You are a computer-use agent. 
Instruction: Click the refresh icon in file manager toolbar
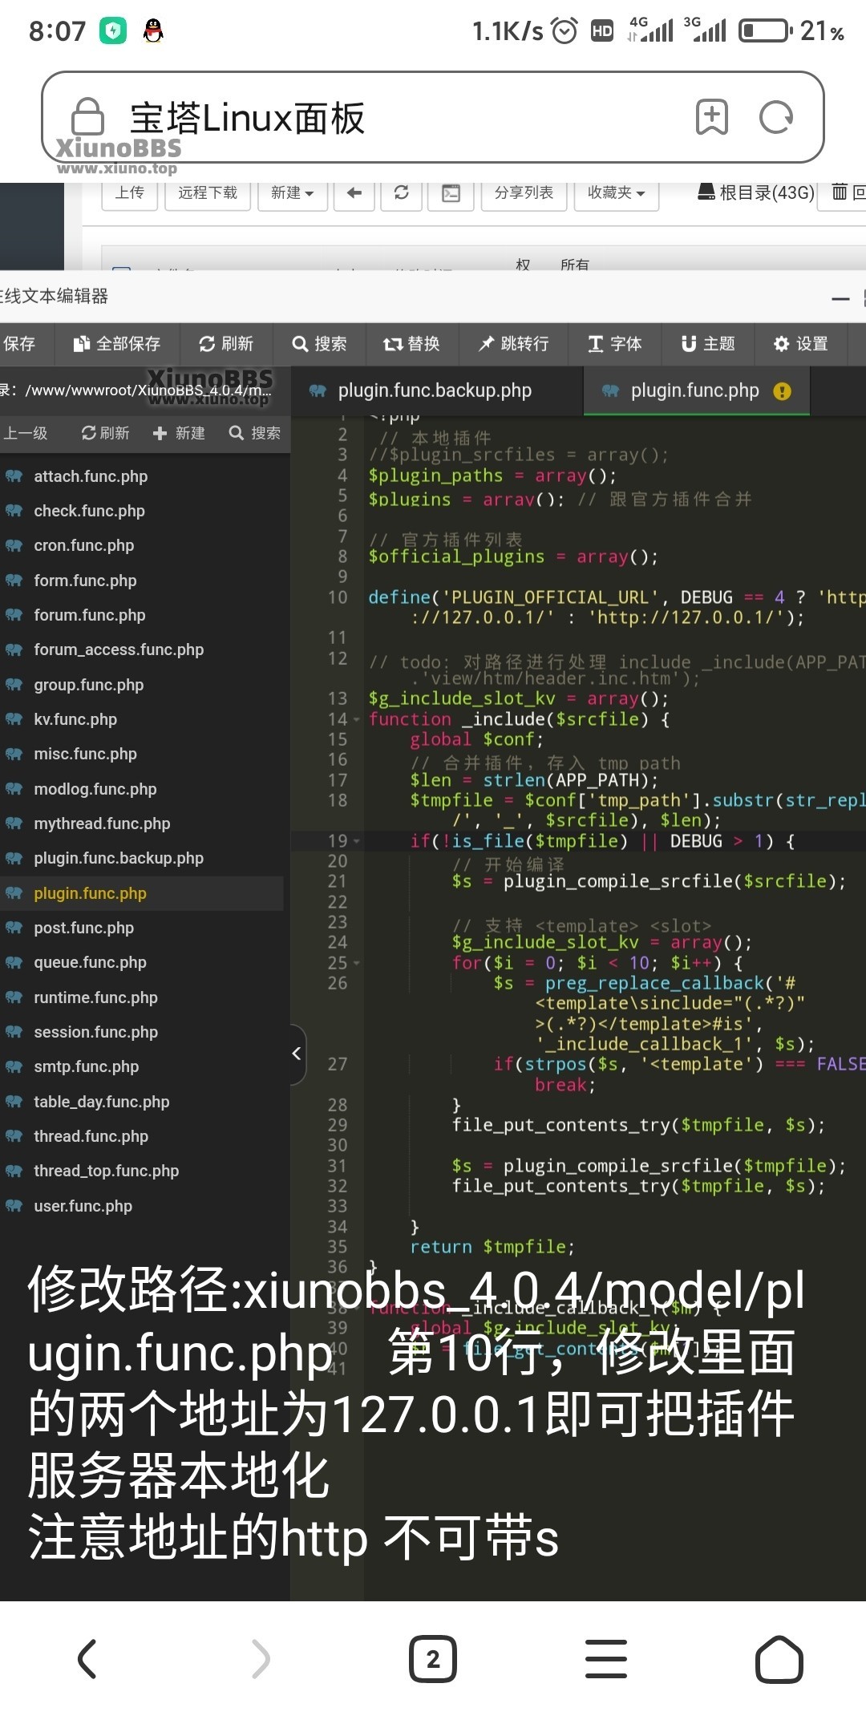(x=402, y=192)
